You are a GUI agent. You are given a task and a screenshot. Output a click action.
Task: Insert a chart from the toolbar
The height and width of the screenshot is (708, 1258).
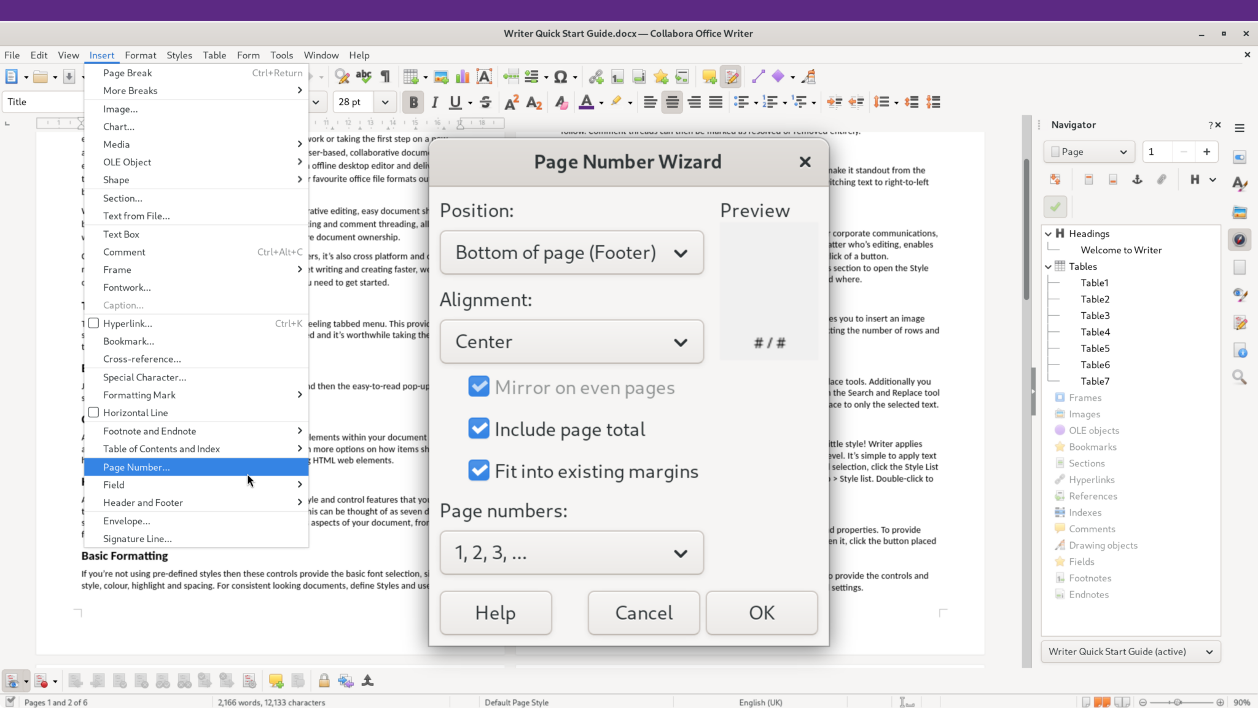[x=462, y=76]
